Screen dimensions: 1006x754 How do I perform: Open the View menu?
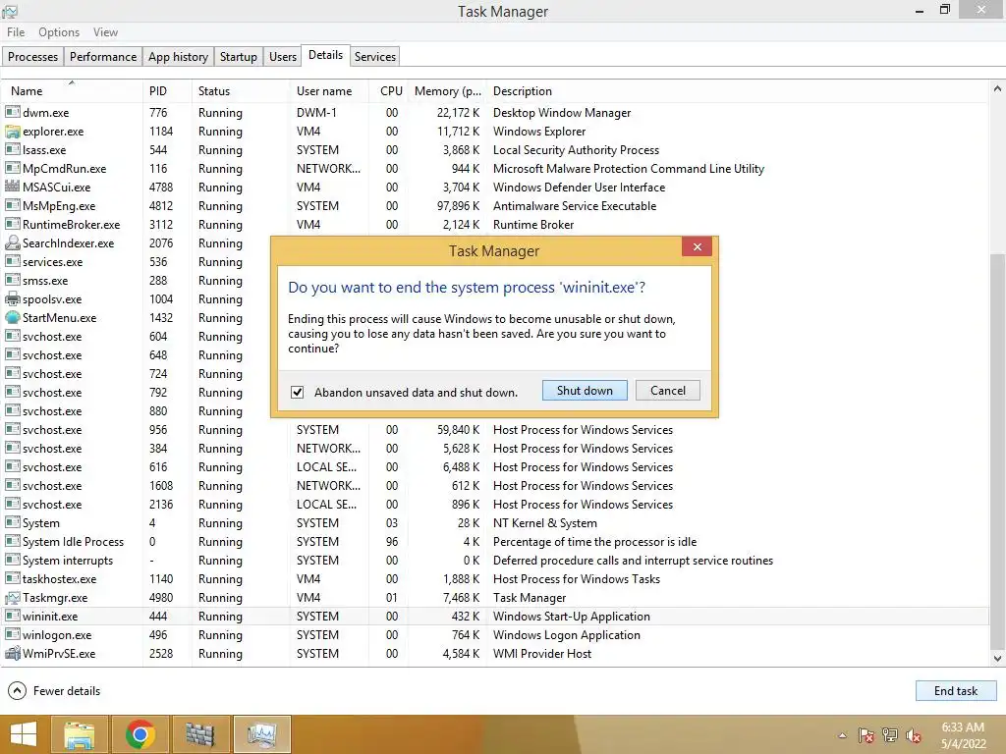point(105,32)
